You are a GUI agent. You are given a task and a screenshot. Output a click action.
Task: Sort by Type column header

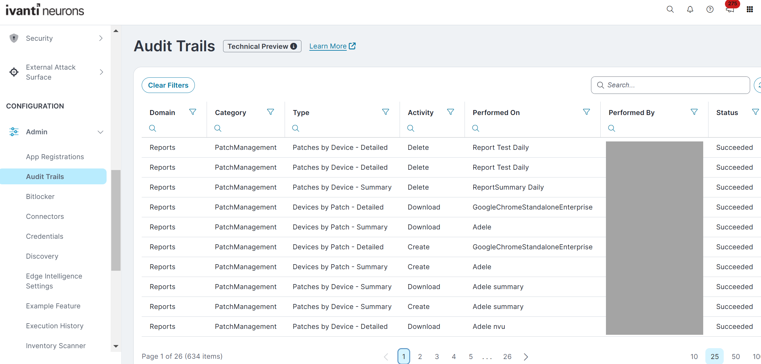[301, 113]
